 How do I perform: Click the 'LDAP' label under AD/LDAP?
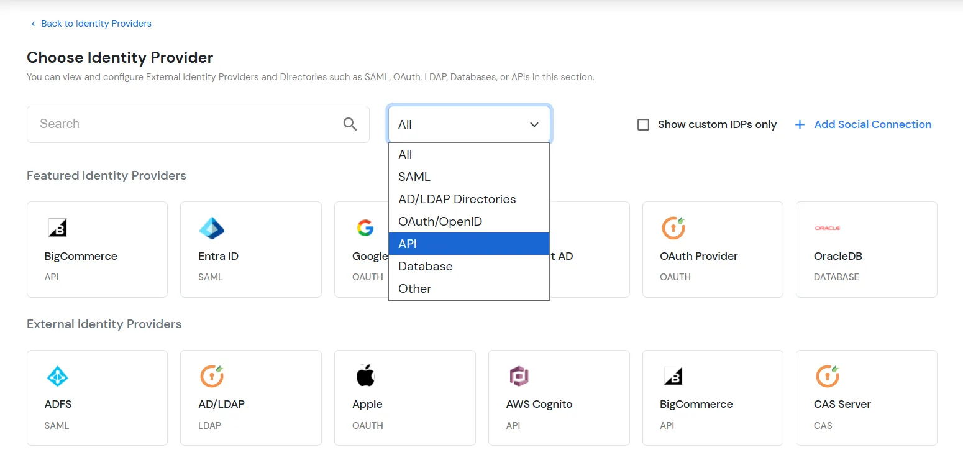pos(209,426)
